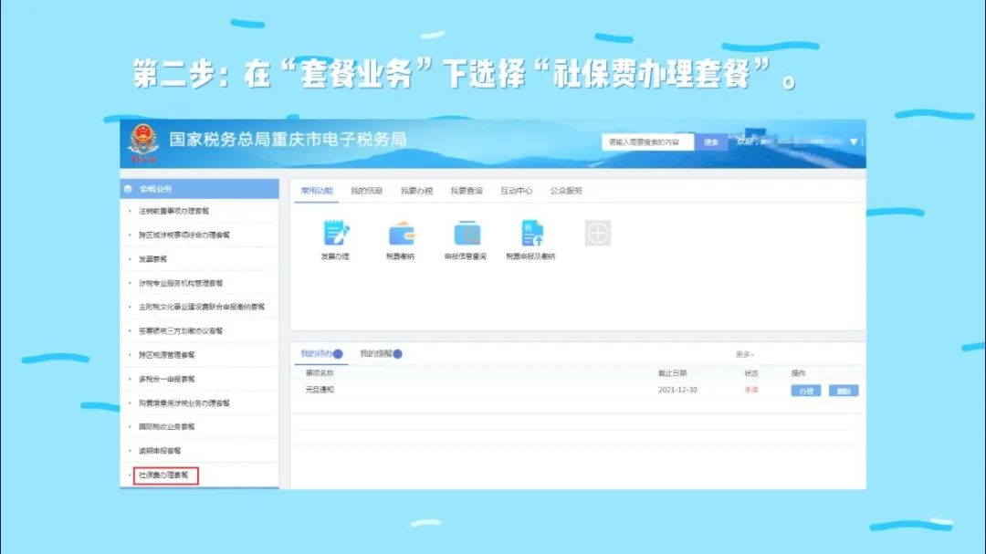Click the 我的待办 count badge

(339, 354)
